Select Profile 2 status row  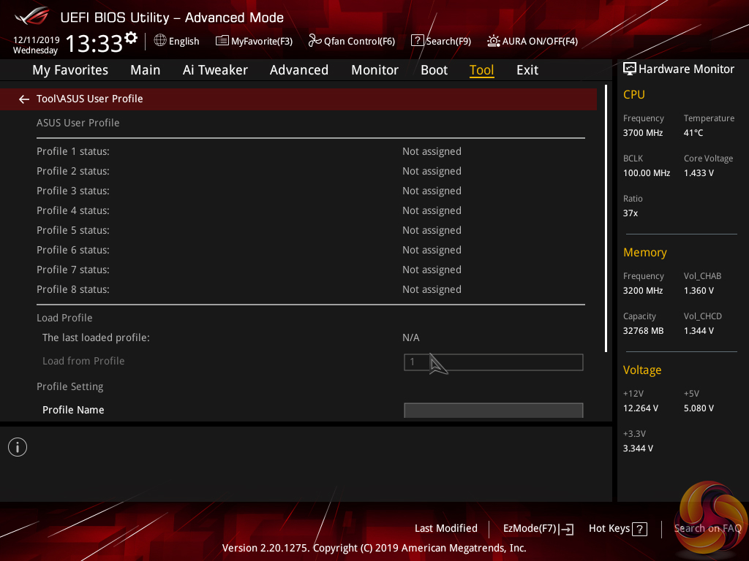[x=310, y=171]
